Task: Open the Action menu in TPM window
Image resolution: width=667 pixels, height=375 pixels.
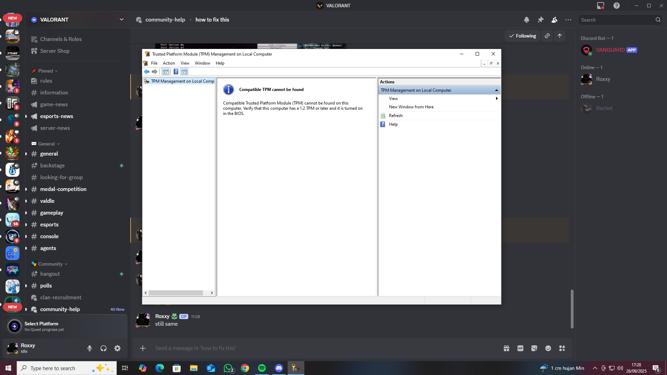Action: pyautogui.click(x=169, y=63)
